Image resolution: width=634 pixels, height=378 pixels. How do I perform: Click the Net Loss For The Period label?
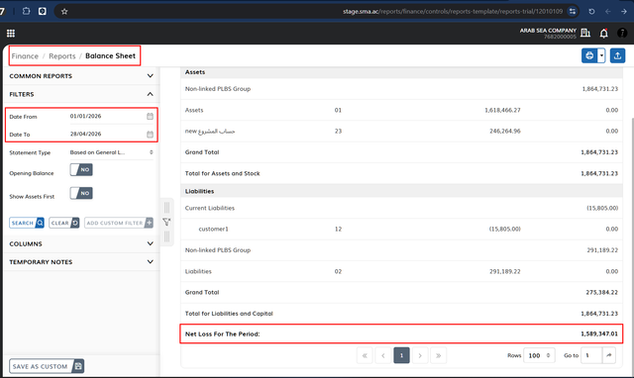(x=222, y=334)
